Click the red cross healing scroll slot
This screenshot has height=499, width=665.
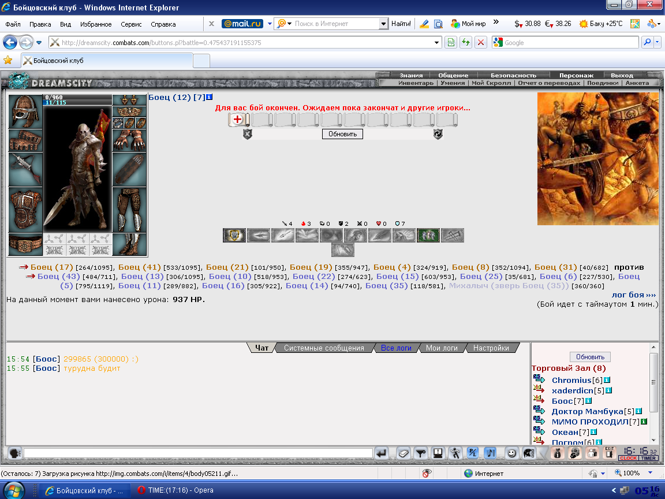pos(238,120)
